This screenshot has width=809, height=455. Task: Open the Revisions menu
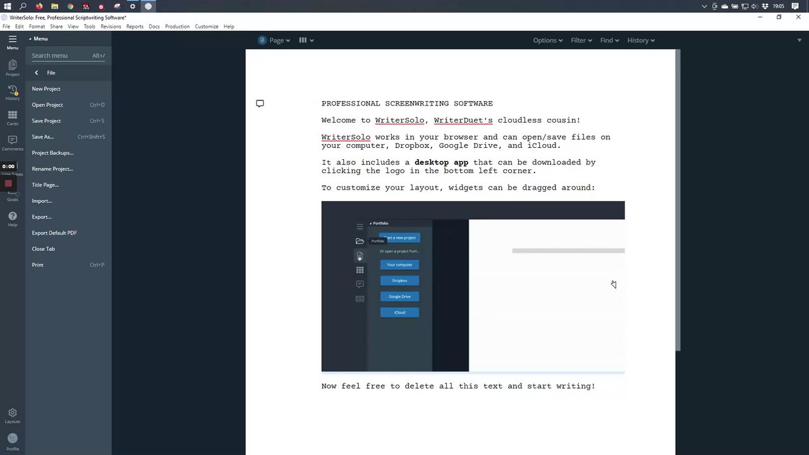point(111,27)
